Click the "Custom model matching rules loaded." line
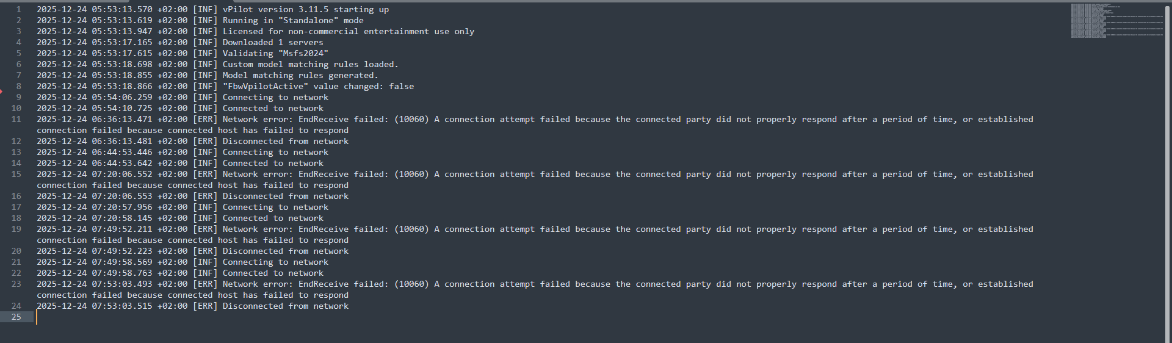 pyautogui.click(x=310, y=65)
